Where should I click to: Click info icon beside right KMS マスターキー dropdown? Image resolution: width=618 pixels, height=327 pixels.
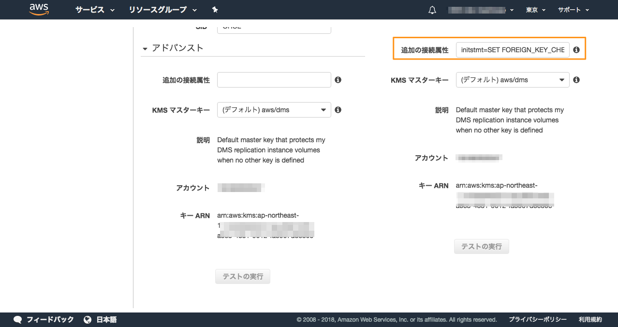[x=576, y=80]
